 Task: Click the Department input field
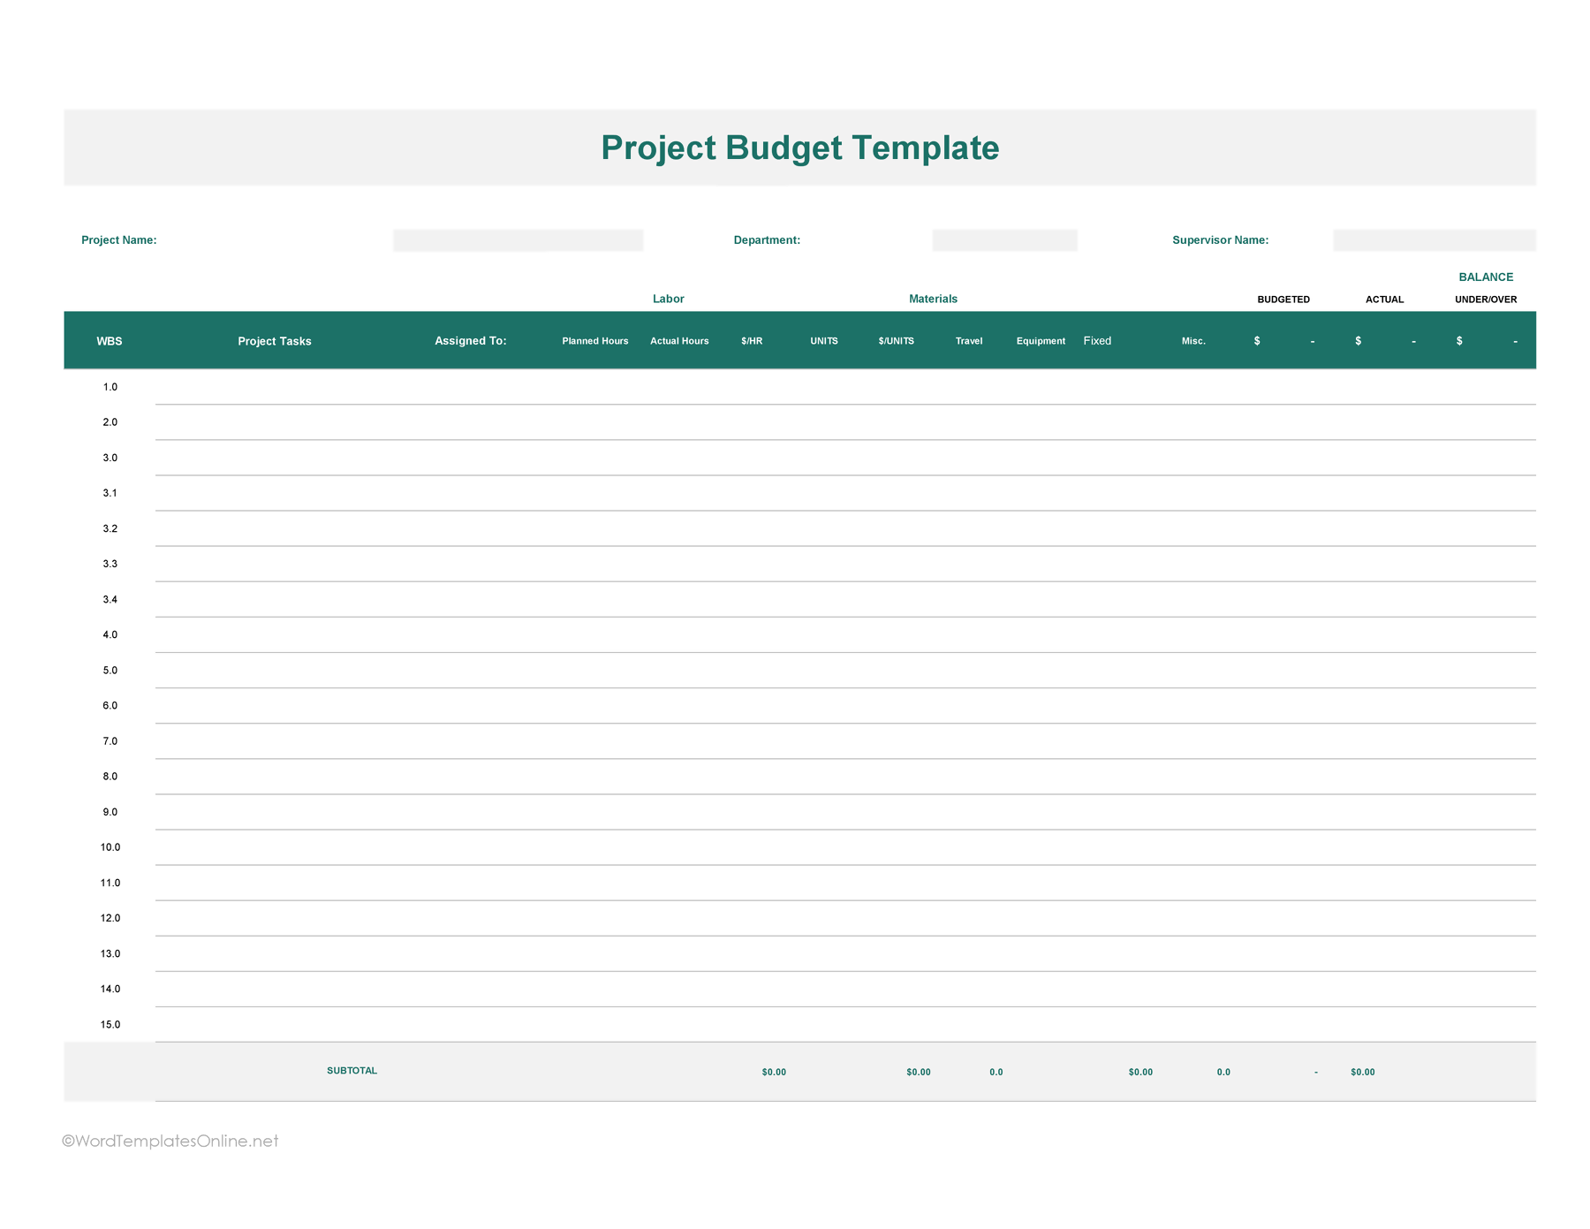pyautogui.click(x=1005, y=240)
